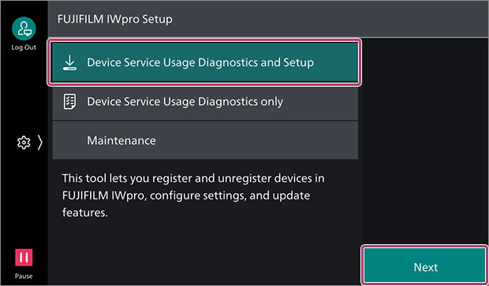Click the Log Out label
Screen dimensions: 489x286
click(24, 47)
